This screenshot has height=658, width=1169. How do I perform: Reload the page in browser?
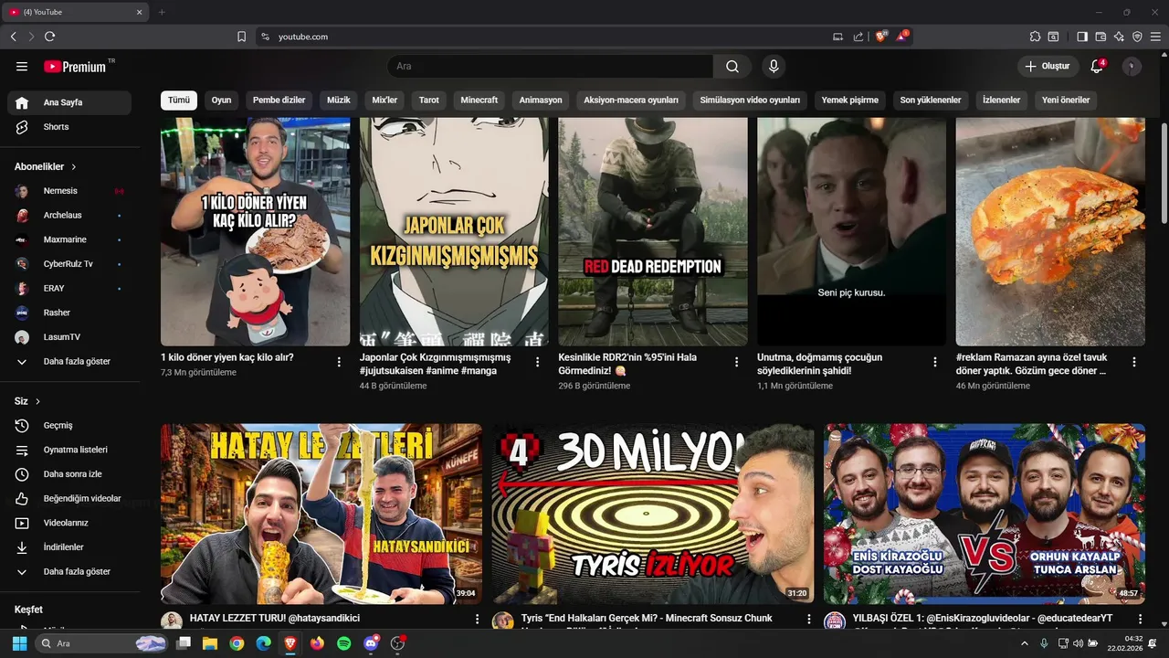coord(49,37)
